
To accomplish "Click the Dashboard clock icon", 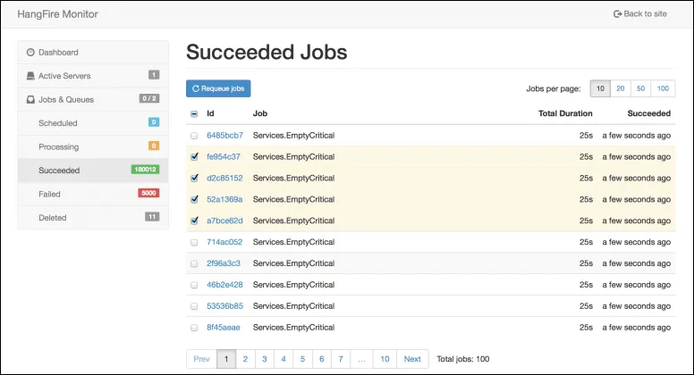I will (30, 53).
